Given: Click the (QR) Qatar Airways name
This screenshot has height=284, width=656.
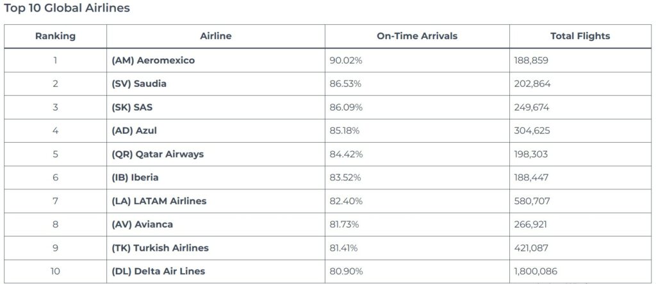Looking at the screenshot, I should (x=158, y=154).
